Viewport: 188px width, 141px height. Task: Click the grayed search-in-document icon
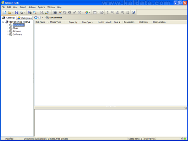click(42, 12)
